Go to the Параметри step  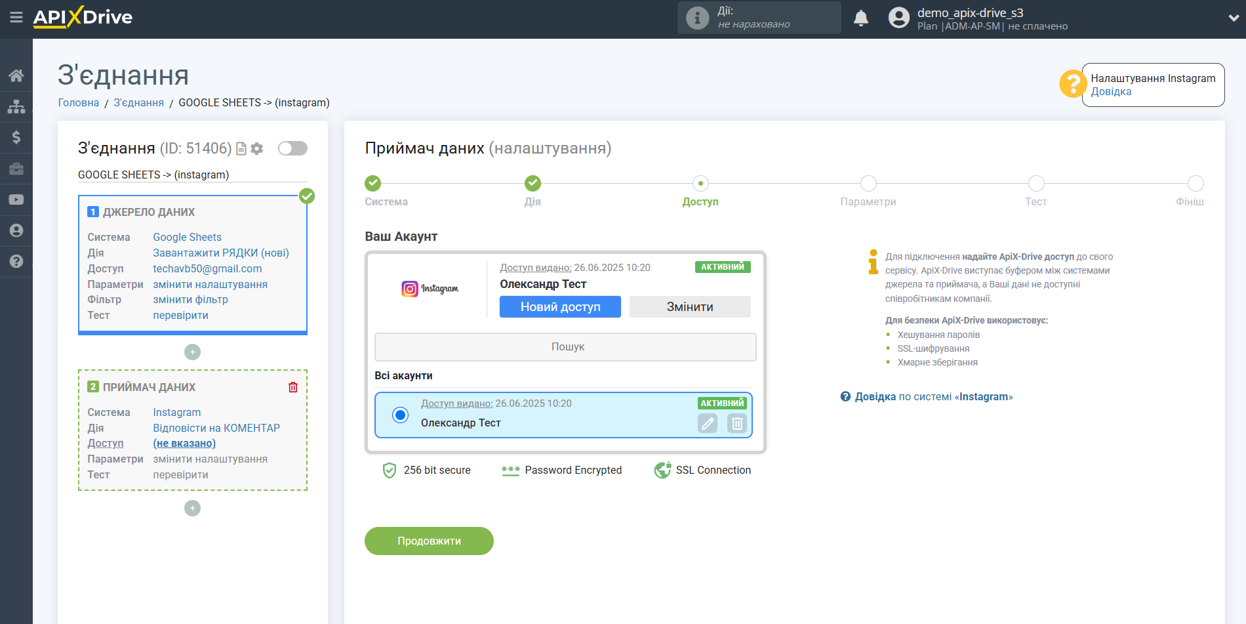tap(868, 183)
